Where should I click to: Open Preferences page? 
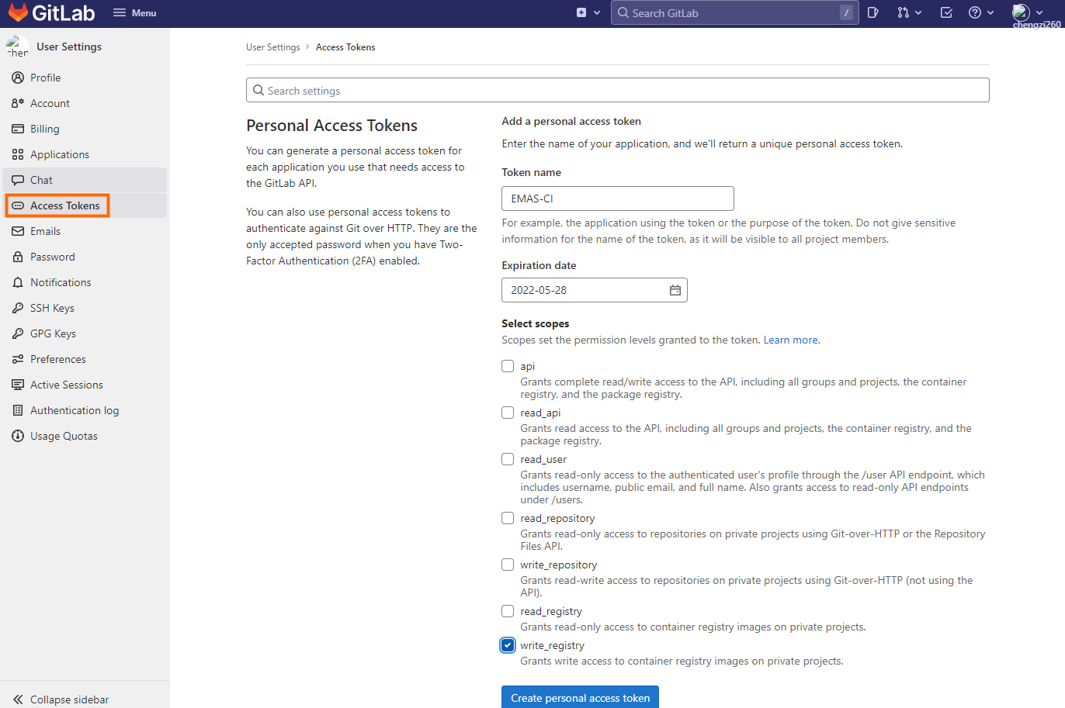coord(85,359)
